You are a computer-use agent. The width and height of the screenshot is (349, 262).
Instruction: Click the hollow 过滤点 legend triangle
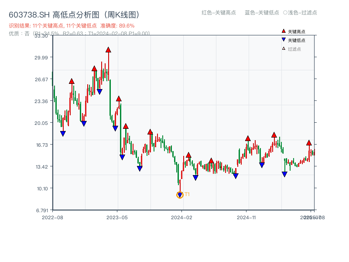coord(284,48)
